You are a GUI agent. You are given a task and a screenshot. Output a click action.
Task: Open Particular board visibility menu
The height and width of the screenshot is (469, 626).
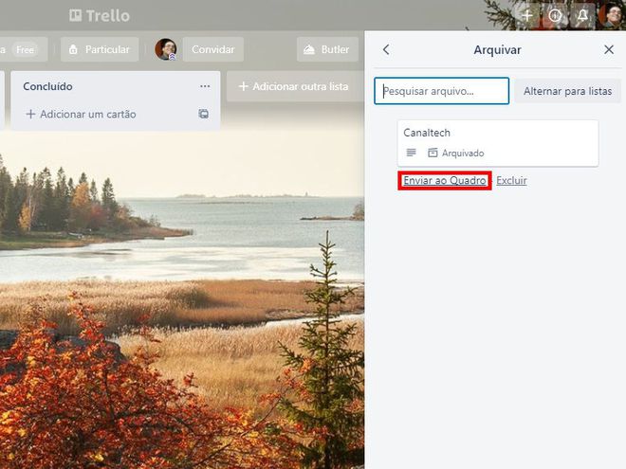pos(100,49)
